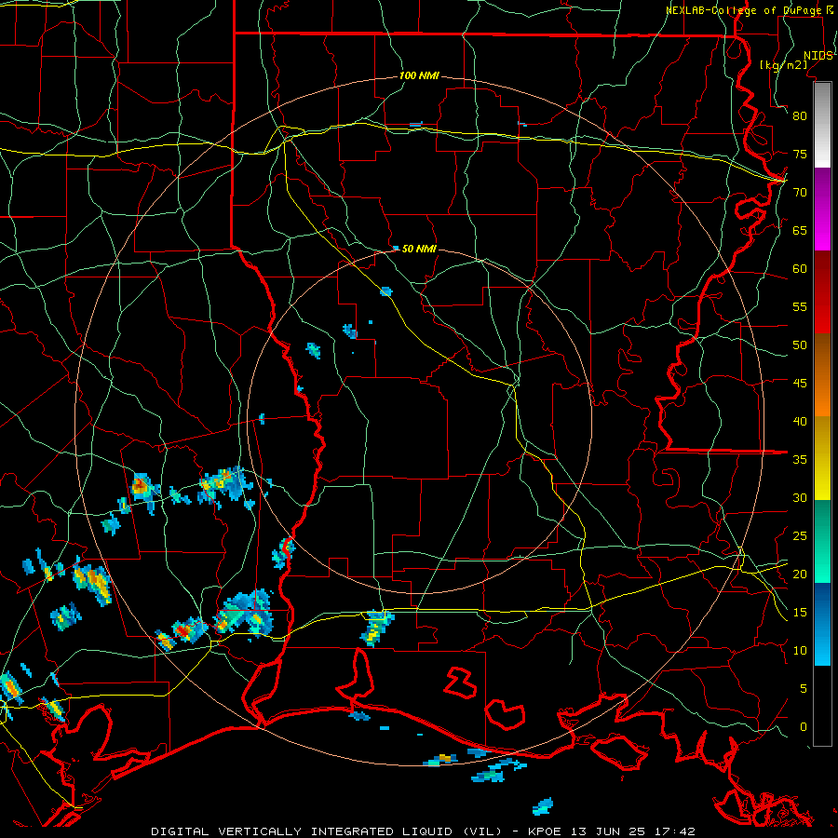Select the 40 scale value
Image resolution: width=838 pixels, height=838 pixels.
coord(800,421)
